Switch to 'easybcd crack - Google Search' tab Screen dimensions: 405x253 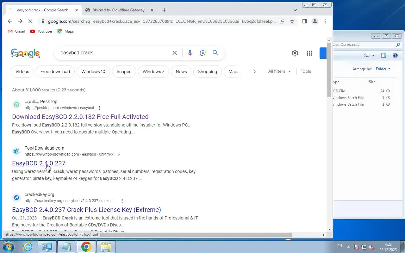tap(43, 10)
